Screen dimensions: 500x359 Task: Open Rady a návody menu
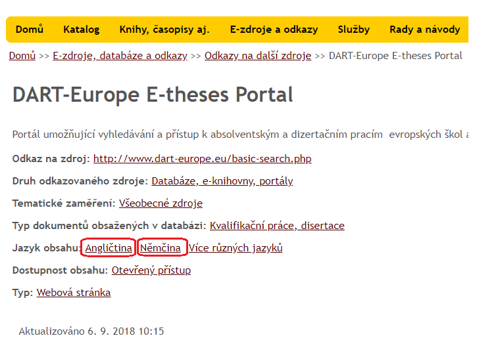click(x=425, y=30)
